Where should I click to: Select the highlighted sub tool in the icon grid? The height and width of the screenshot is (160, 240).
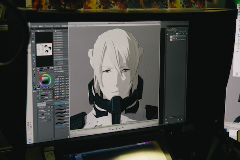coord(57,82)
